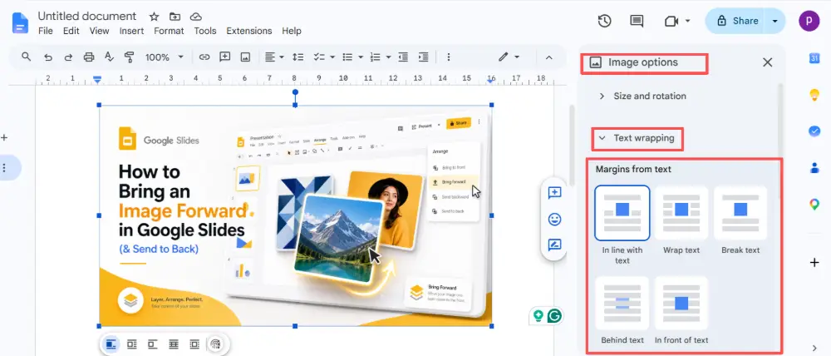Open the Extensions menu
Viewport: 831px width, 356px height.
pyautogui.click(x=249, y=31)
